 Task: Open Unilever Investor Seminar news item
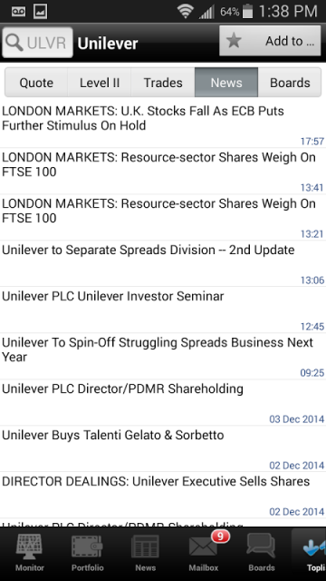(163, 310)
